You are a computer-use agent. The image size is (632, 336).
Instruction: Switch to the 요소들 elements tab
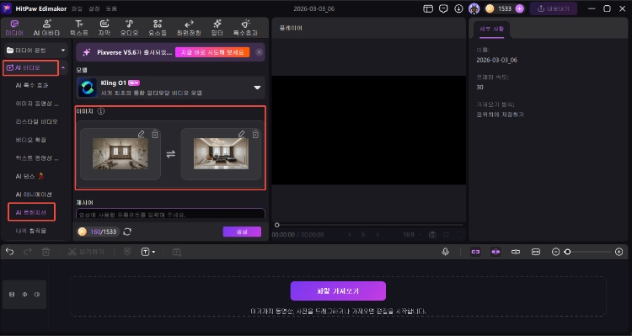(x=158, y=28)
